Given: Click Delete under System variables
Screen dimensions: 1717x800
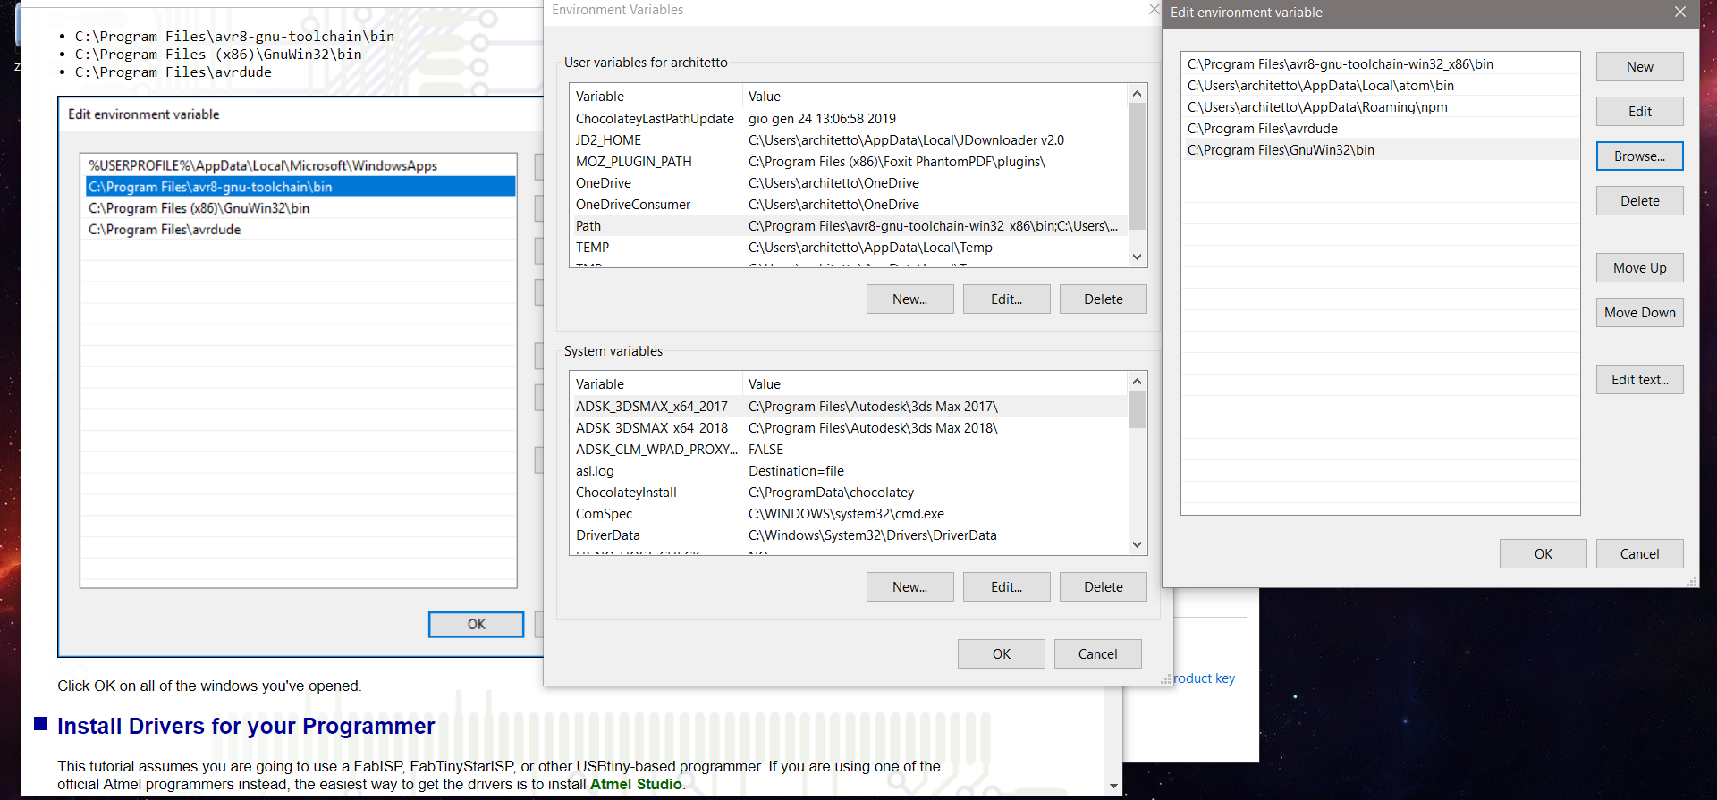Looking at the screenshot, I should tap(1103, 587).
